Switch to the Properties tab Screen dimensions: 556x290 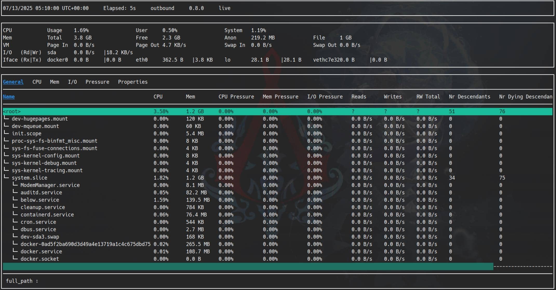point(132,82)
